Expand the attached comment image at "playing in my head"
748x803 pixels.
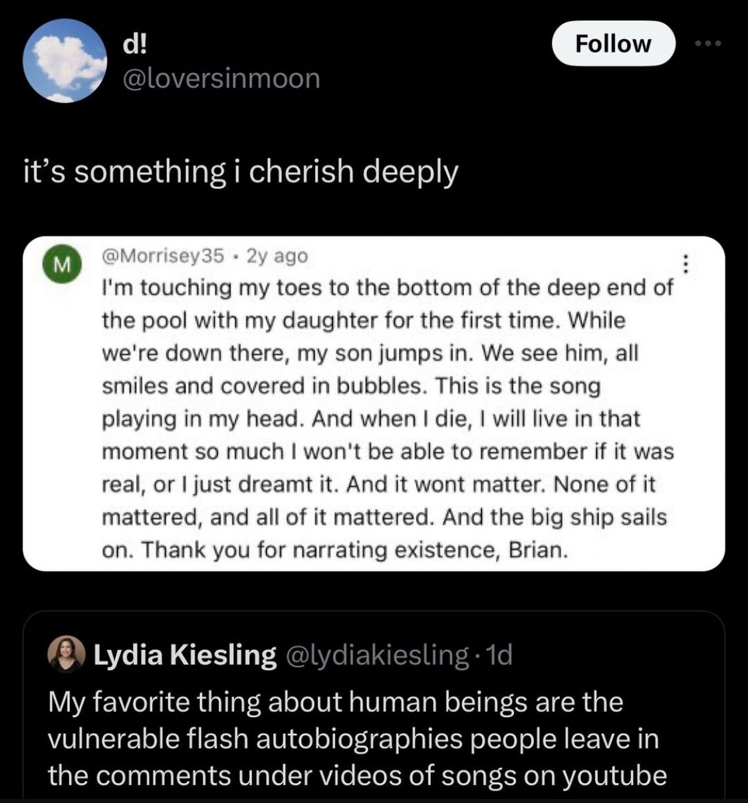click(x=370, y=419)
